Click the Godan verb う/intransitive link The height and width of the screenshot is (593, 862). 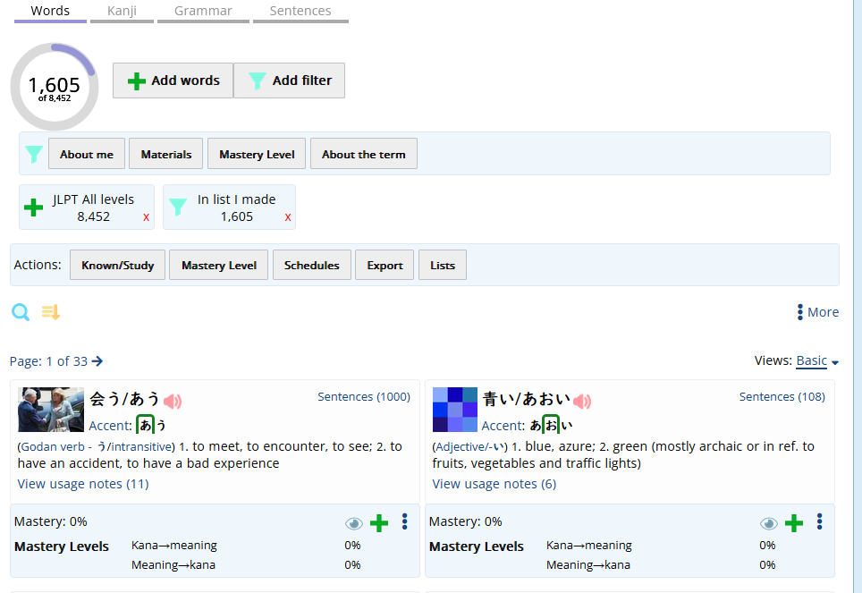97,446
